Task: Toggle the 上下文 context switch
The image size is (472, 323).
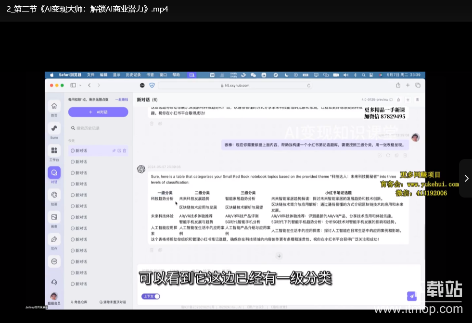Action: pyautogui.click(x=151, y=296)
